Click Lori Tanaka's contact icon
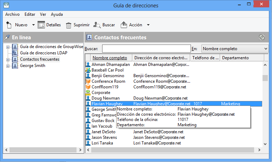The height and width of the screenshot is (162, 272). coord(88,143)
